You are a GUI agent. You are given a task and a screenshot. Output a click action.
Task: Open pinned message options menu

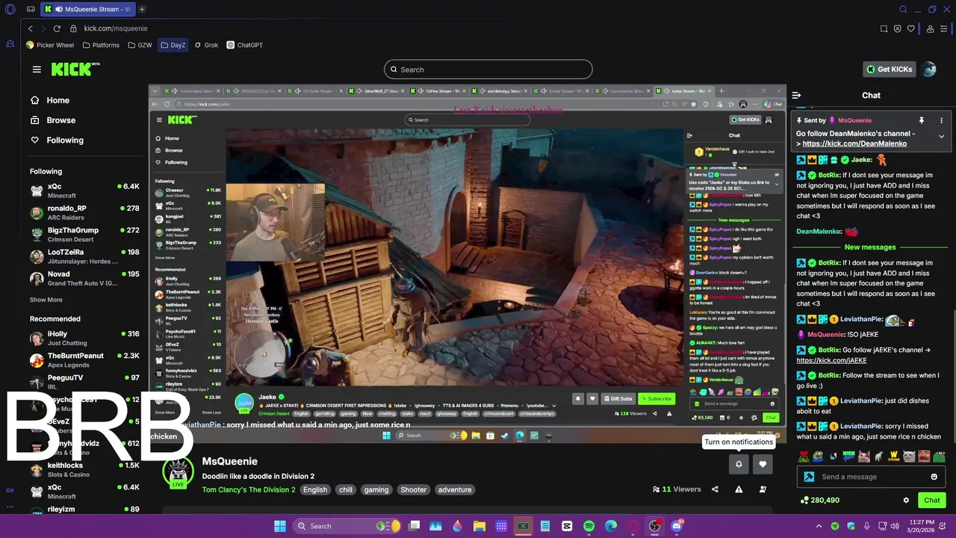click(941, 120)
